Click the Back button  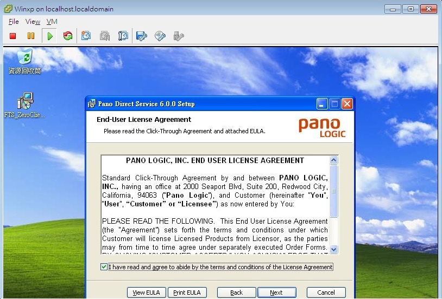pos(237,292)
